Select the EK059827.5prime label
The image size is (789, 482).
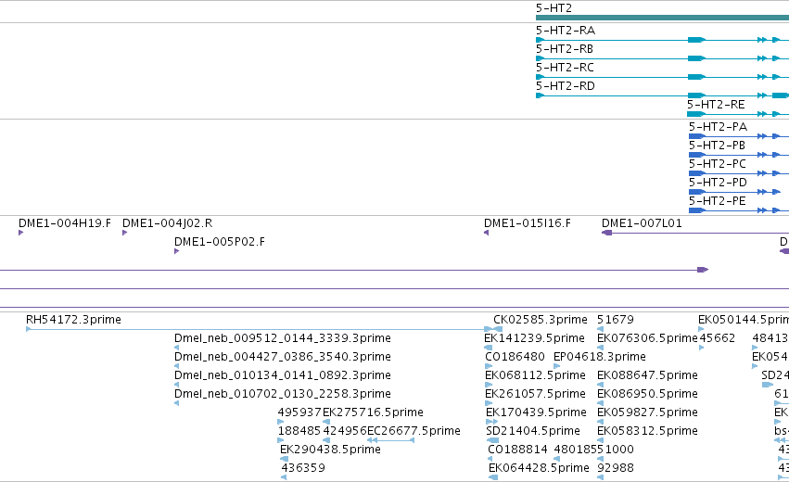[647, 412]
